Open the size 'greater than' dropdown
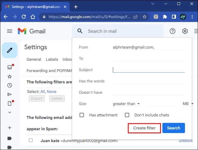Screen dimensions: 198x150 click(126, 104)
